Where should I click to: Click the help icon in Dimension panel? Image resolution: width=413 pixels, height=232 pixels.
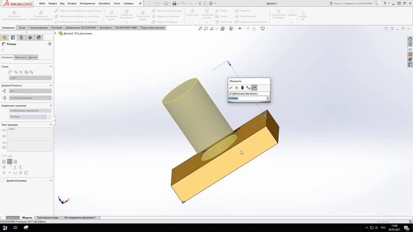click(x=50, y=44)
